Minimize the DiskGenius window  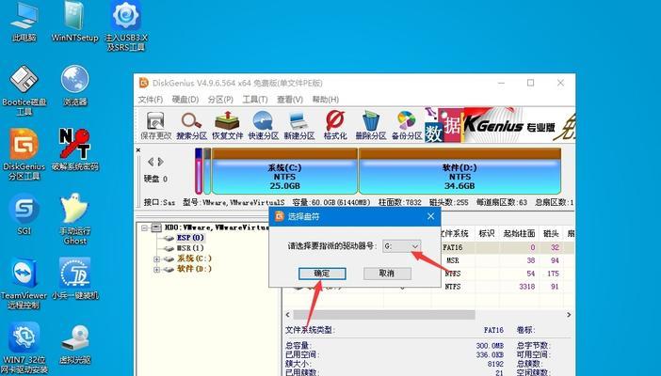point(501,83)
